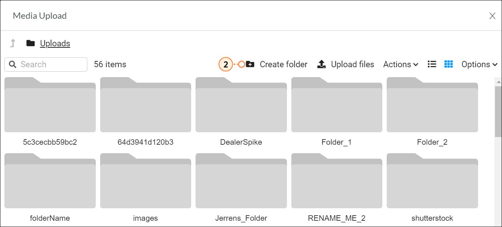
Task: Switch to list view
Action: coord(432,64)
